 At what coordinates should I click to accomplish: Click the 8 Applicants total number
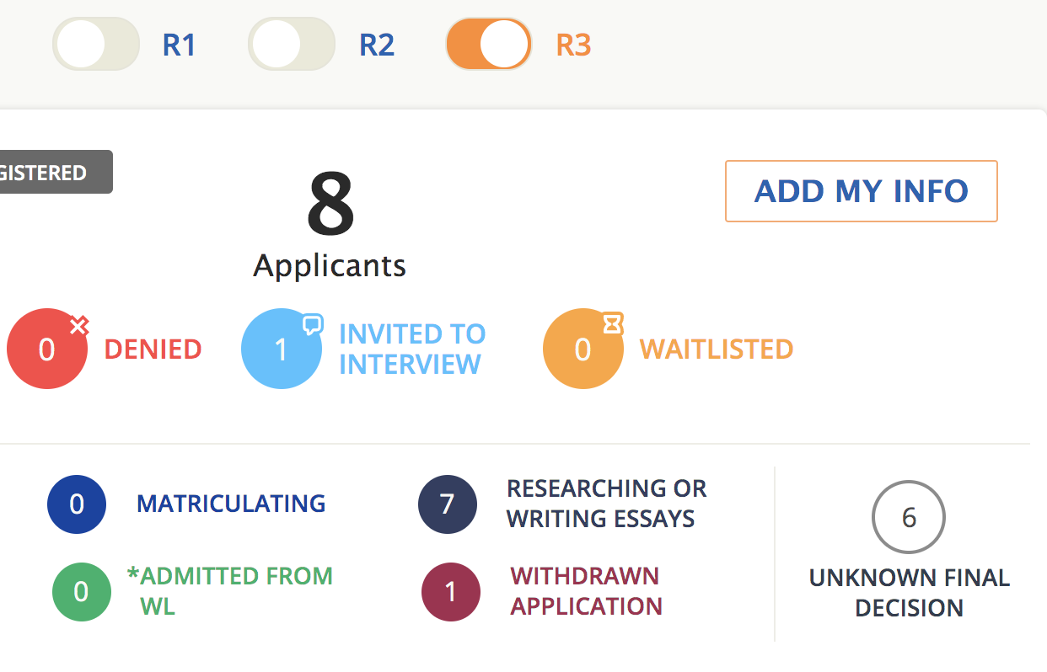(x=330, y=205)
